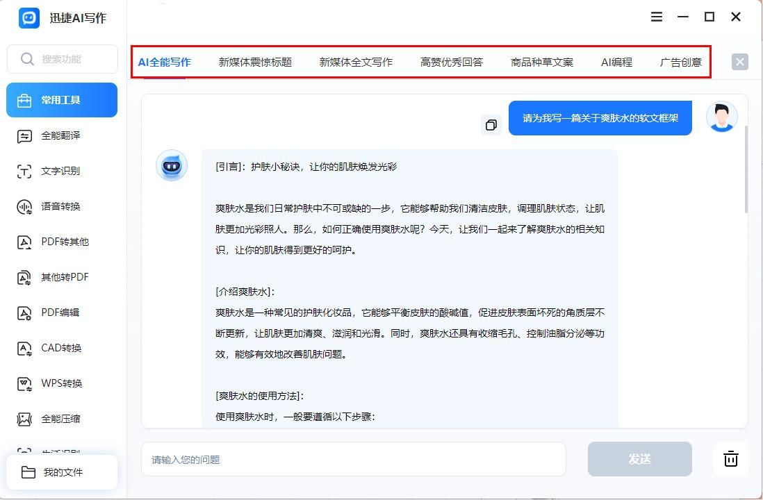This screenshot has width=763, height=500.
Task: Open 文字识别 from the sidebar
Action: click(62, 172)
